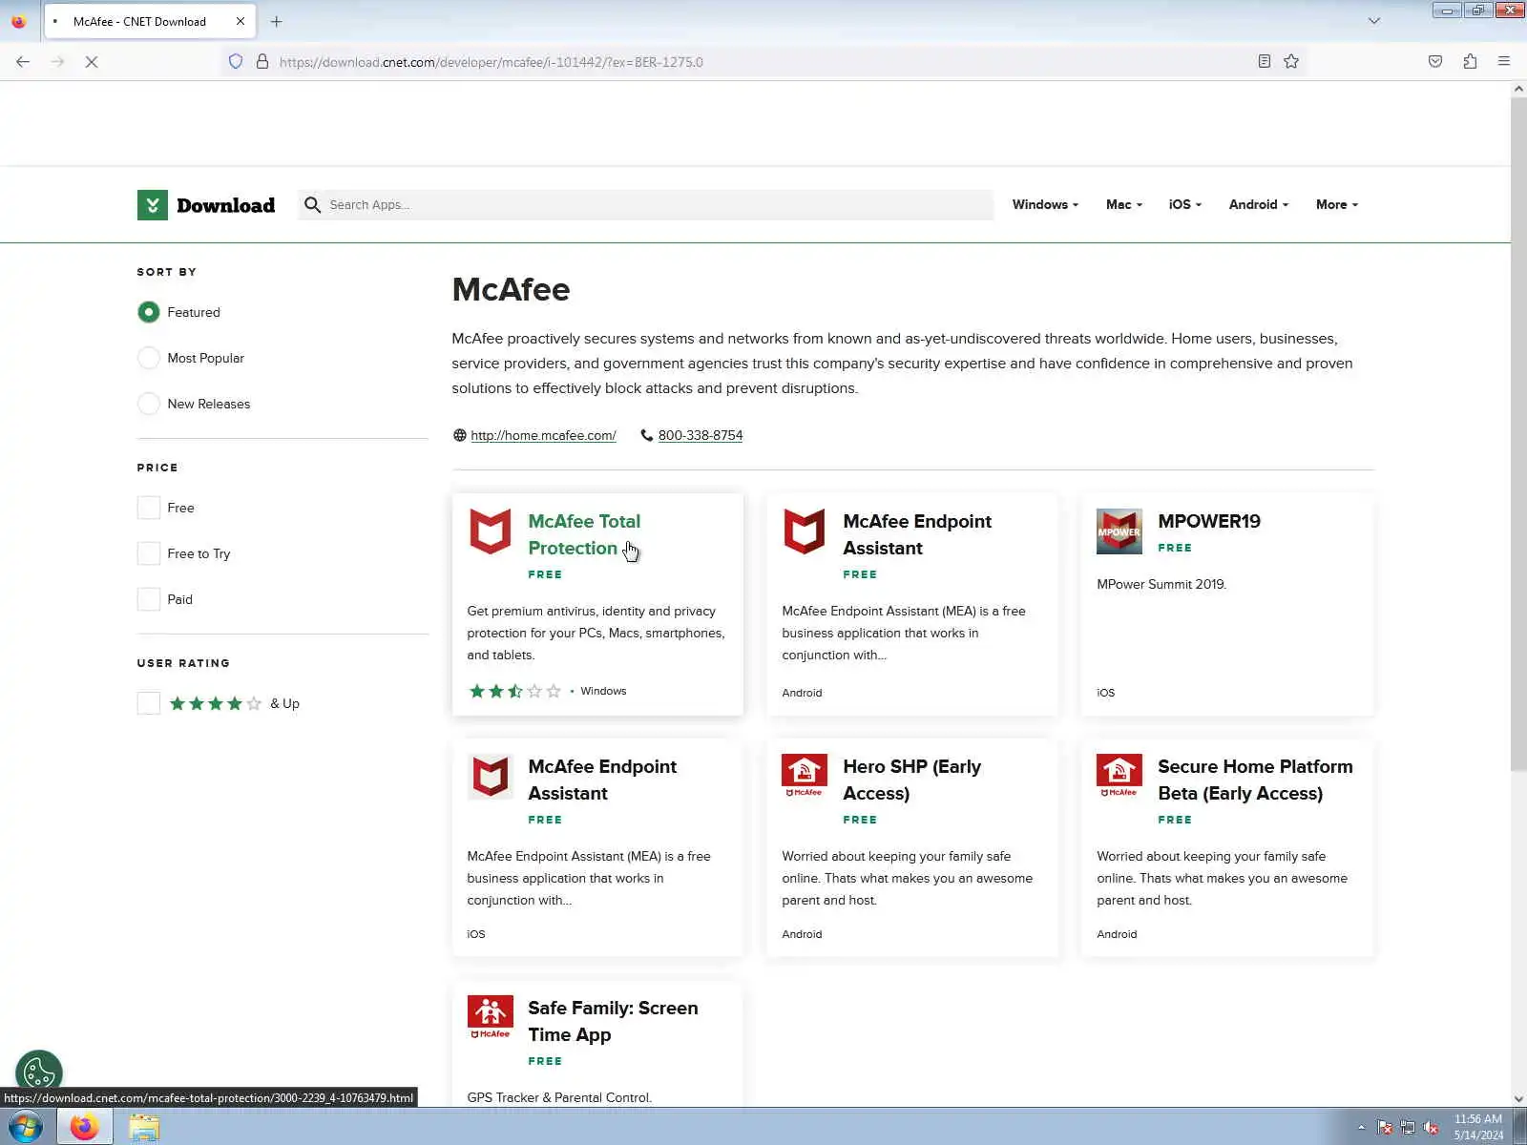The width and height of the screenshot is (1527, 1145).
Task: Open the MPOWER19 app title link
Action: coord(1209,521)
